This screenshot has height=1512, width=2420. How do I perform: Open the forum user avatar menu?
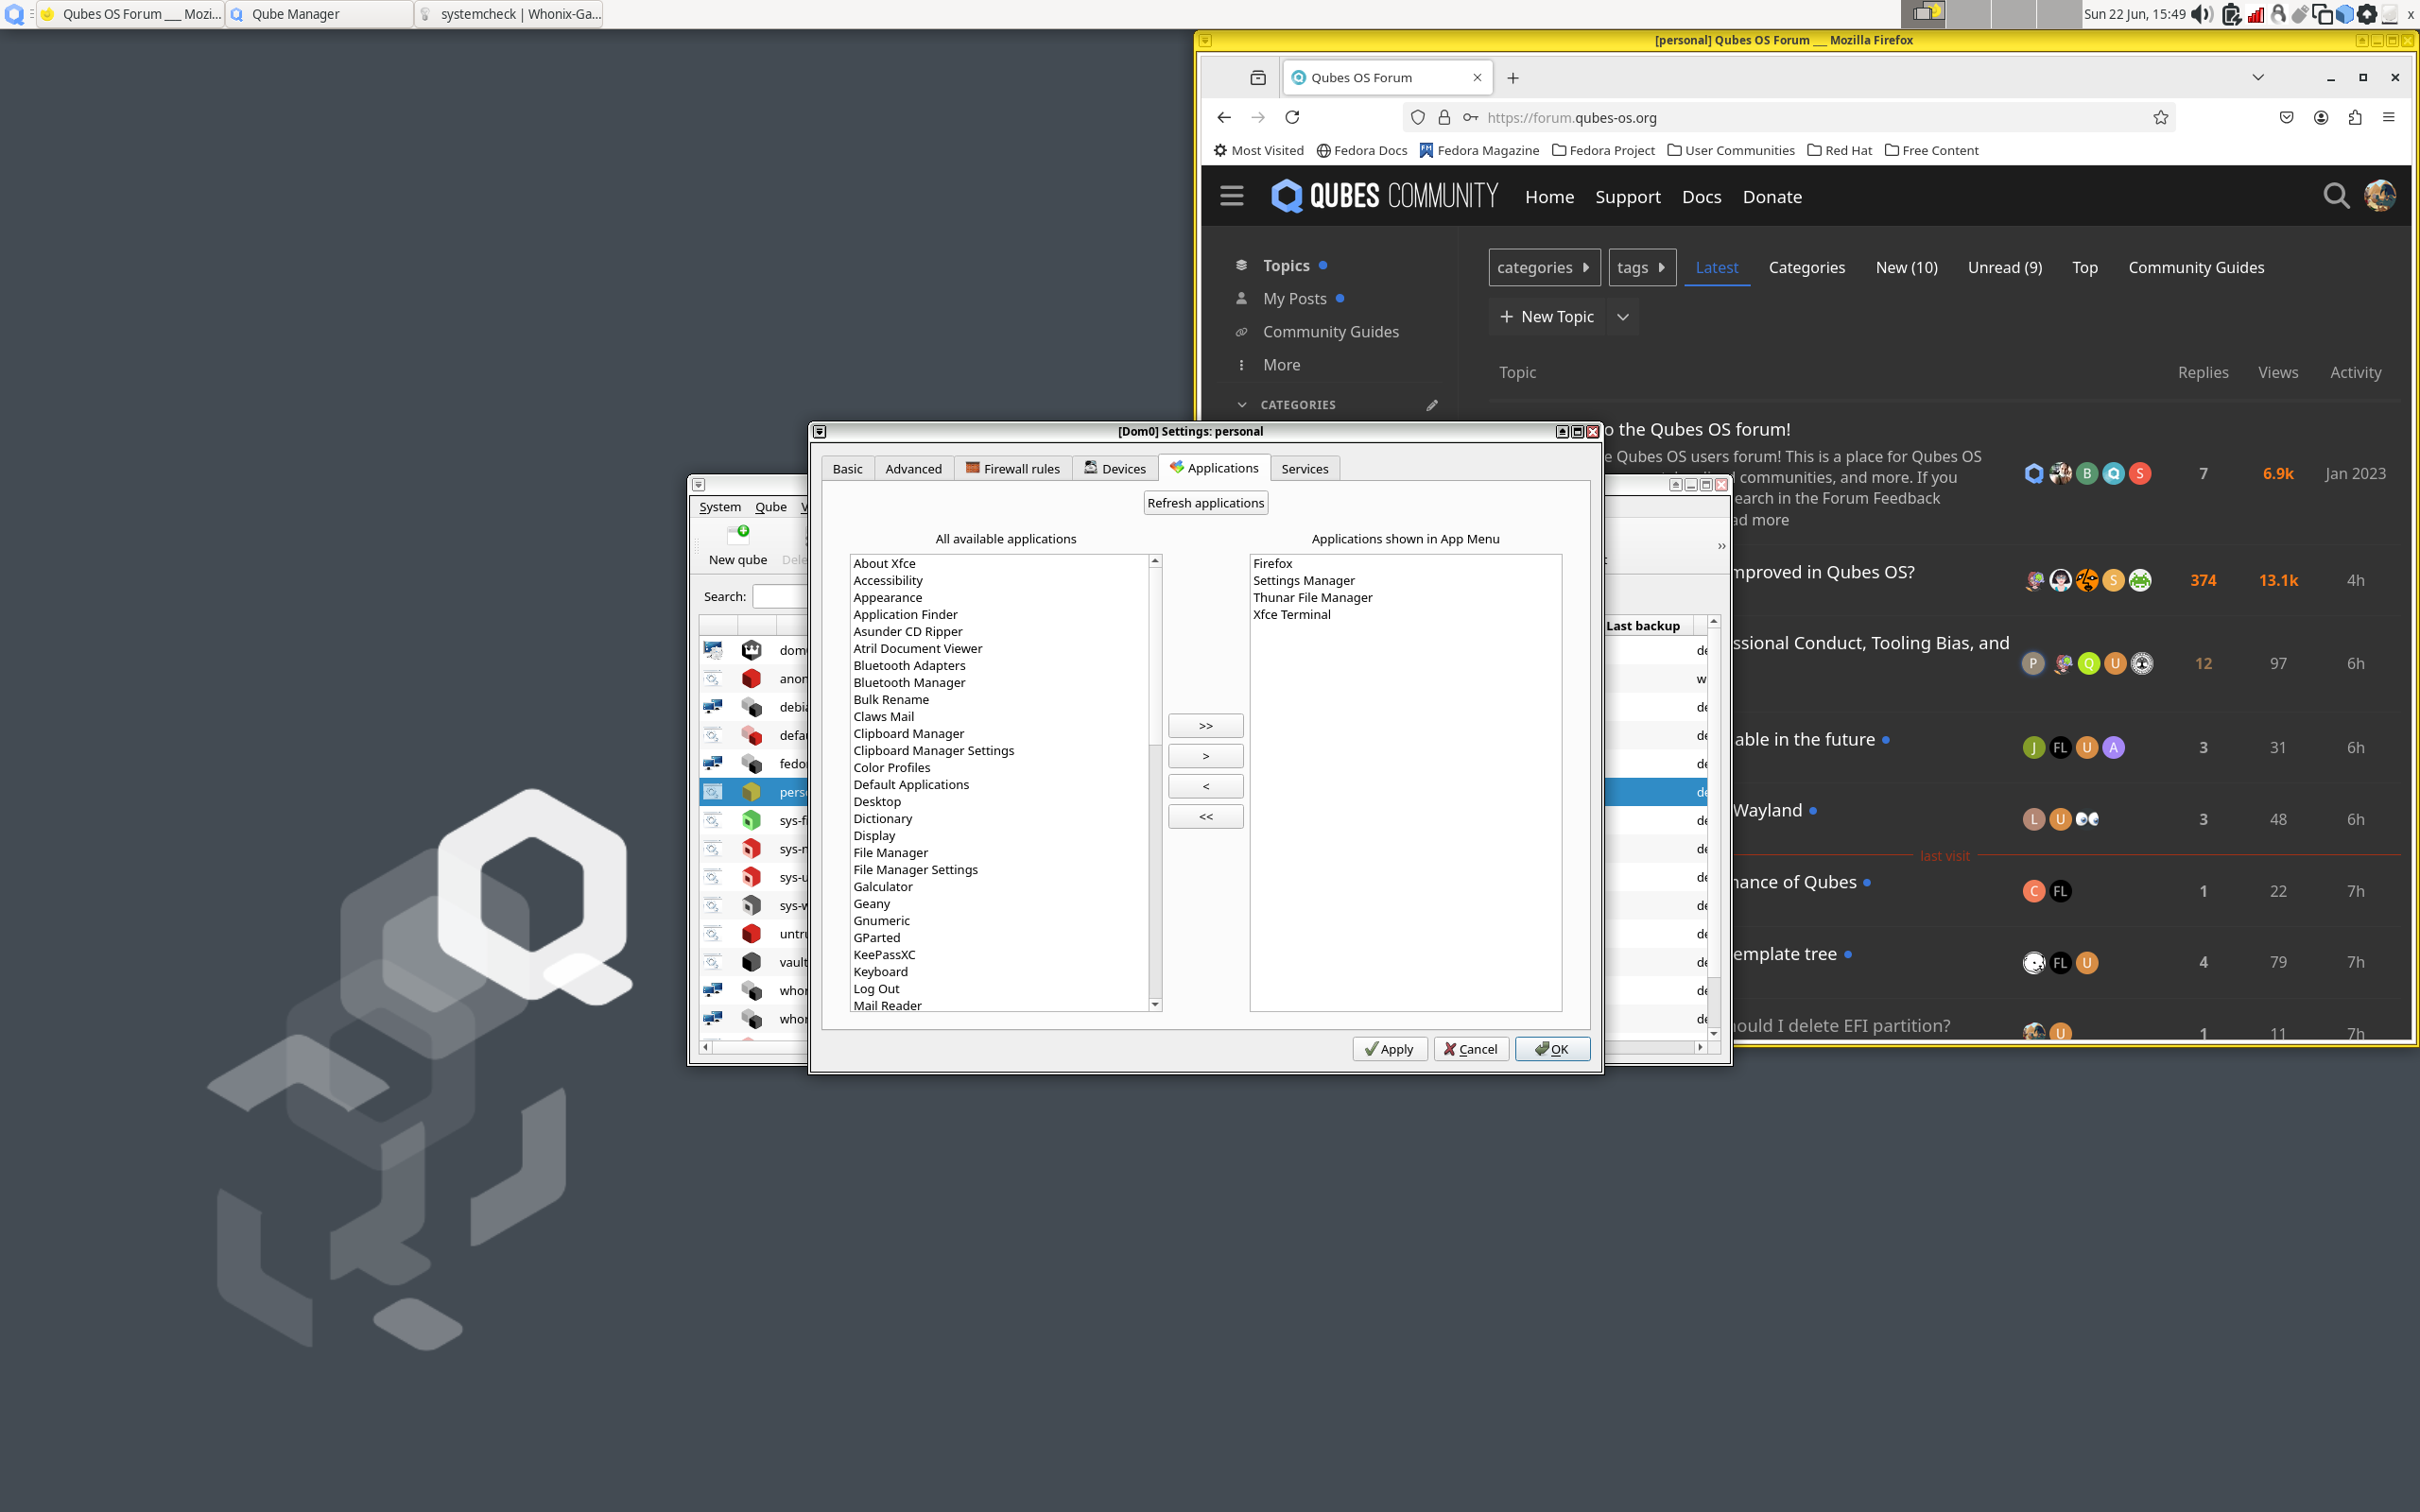(x=2380, y=196)
